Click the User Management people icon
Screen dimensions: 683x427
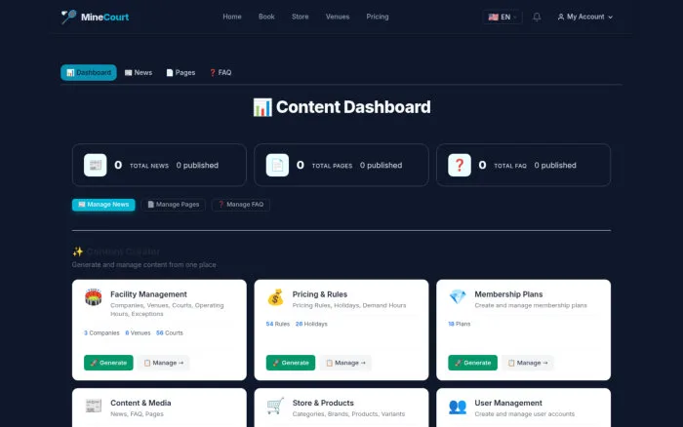458,407
